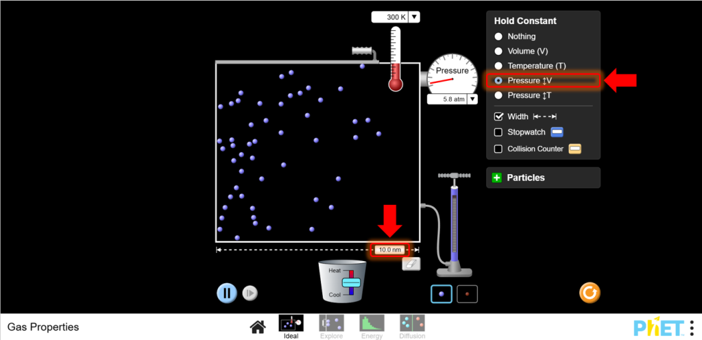
Task: Select the Nothing radio button
Action: [498, 36]
